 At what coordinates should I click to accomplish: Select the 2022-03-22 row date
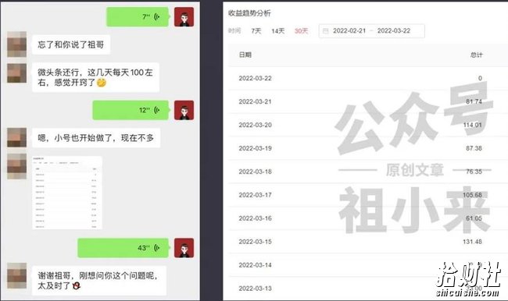click(x=255, y=78)
